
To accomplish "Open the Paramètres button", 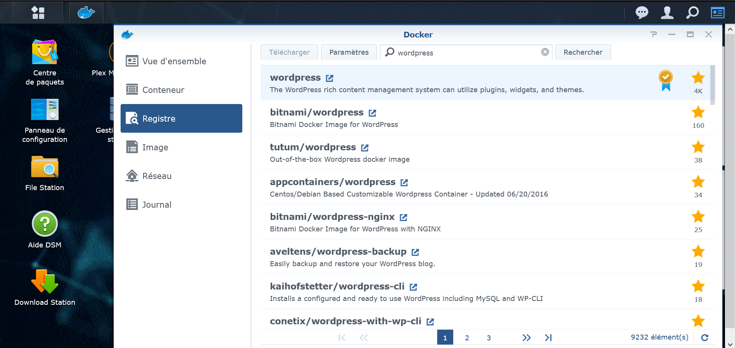I will pos(349,52).
